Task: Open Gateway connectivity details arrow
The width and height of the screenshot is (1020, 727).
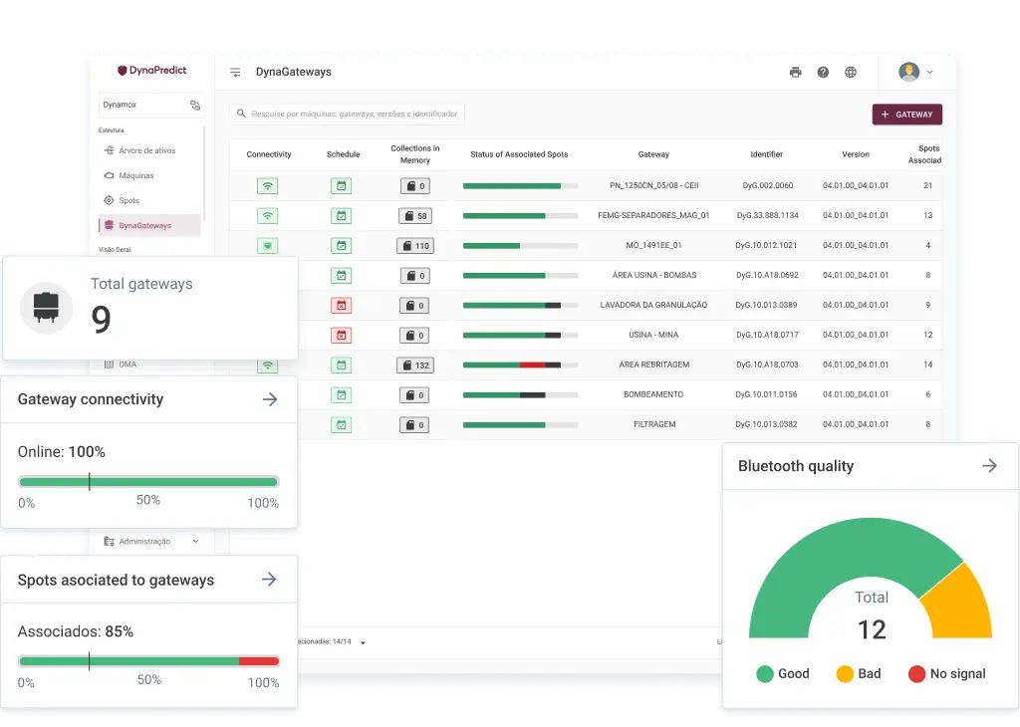Action: pos(270,399)
